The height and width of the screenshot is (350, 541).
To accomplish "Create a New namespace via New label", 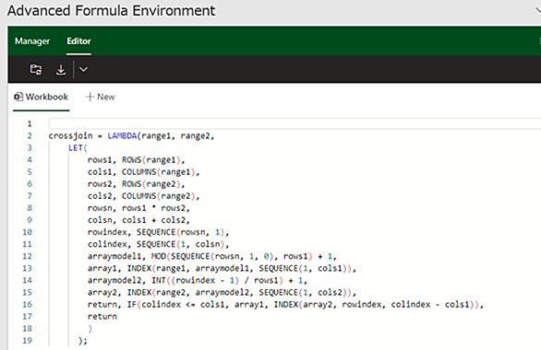I will pyautogui.click(x=106, y=97).
